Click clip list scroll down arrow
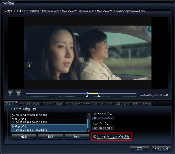The width and height of the screenshot is (175, 154). 88,130
